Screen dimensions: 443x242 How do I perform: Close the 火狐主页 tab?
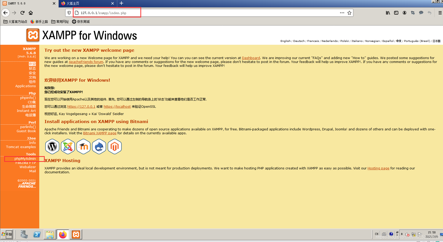[113, 3]
